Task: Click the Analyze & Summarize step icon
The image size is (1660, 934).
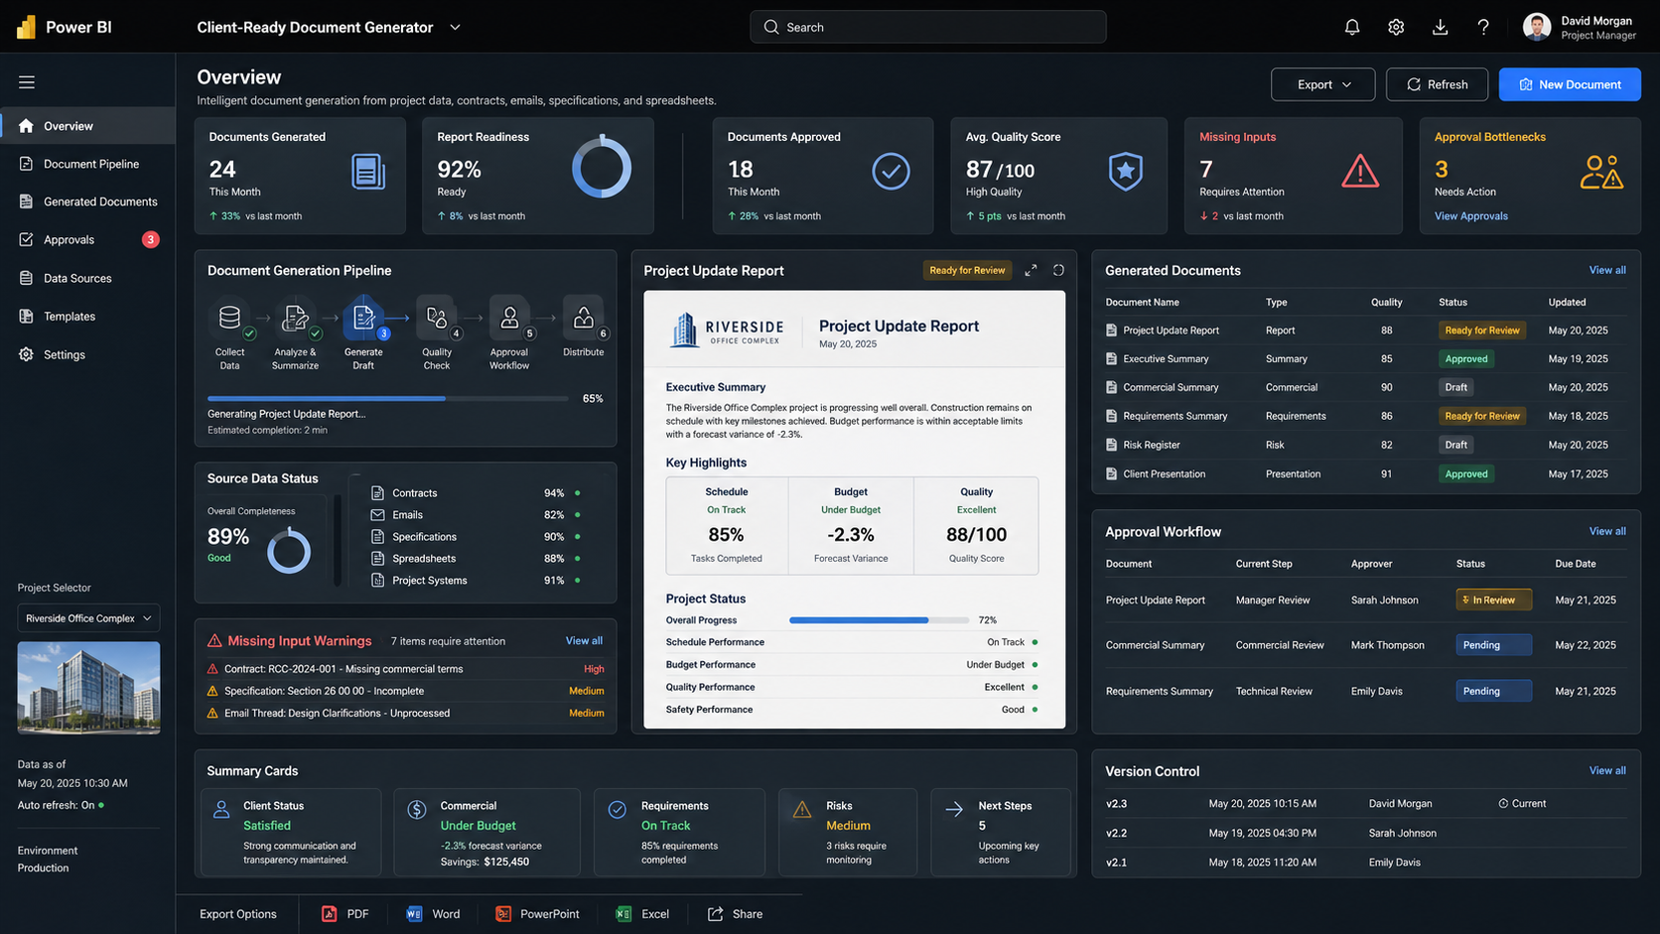Action: pyautogui.click(x=295, y=318)
